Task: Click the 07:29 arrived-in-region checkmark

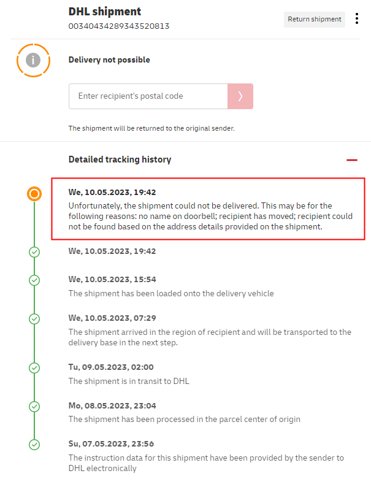Action: click(x=34, y=319)
